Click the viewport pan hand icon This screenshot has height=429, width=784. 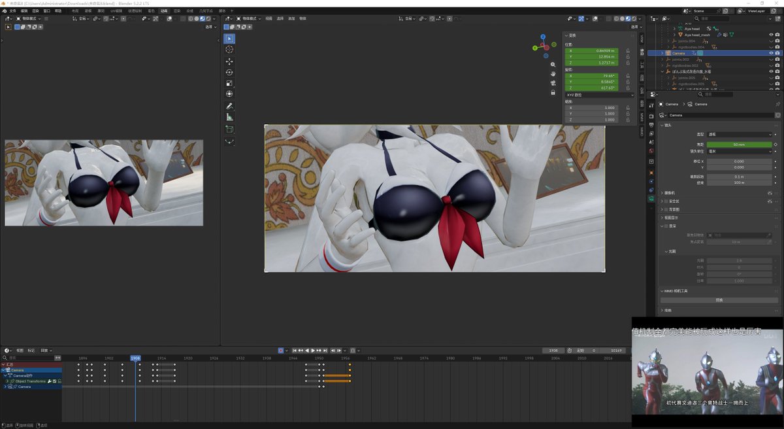[553, 74]
